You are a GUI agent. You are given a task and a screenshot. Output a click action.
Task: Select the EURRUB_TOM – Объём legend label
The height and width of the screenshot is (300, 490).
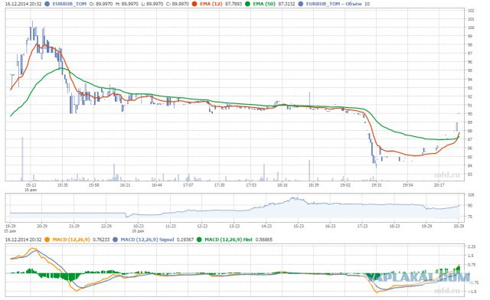point(334,4)
